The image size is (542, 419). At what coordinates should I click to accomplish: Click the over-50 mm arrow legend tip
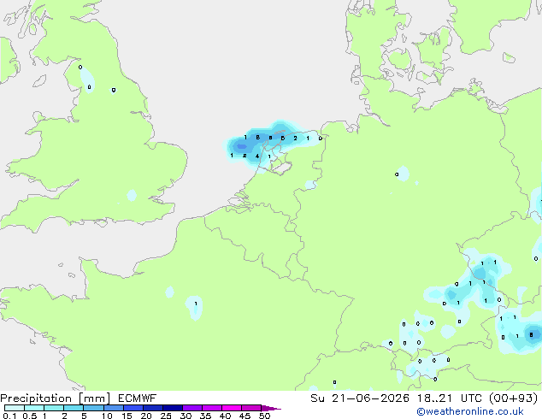271,408
